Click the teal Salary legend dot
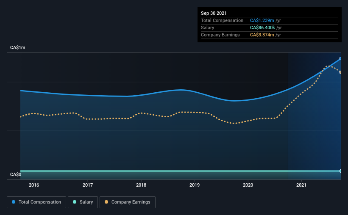This screenshot has height=215, width=348. (75, 202)
